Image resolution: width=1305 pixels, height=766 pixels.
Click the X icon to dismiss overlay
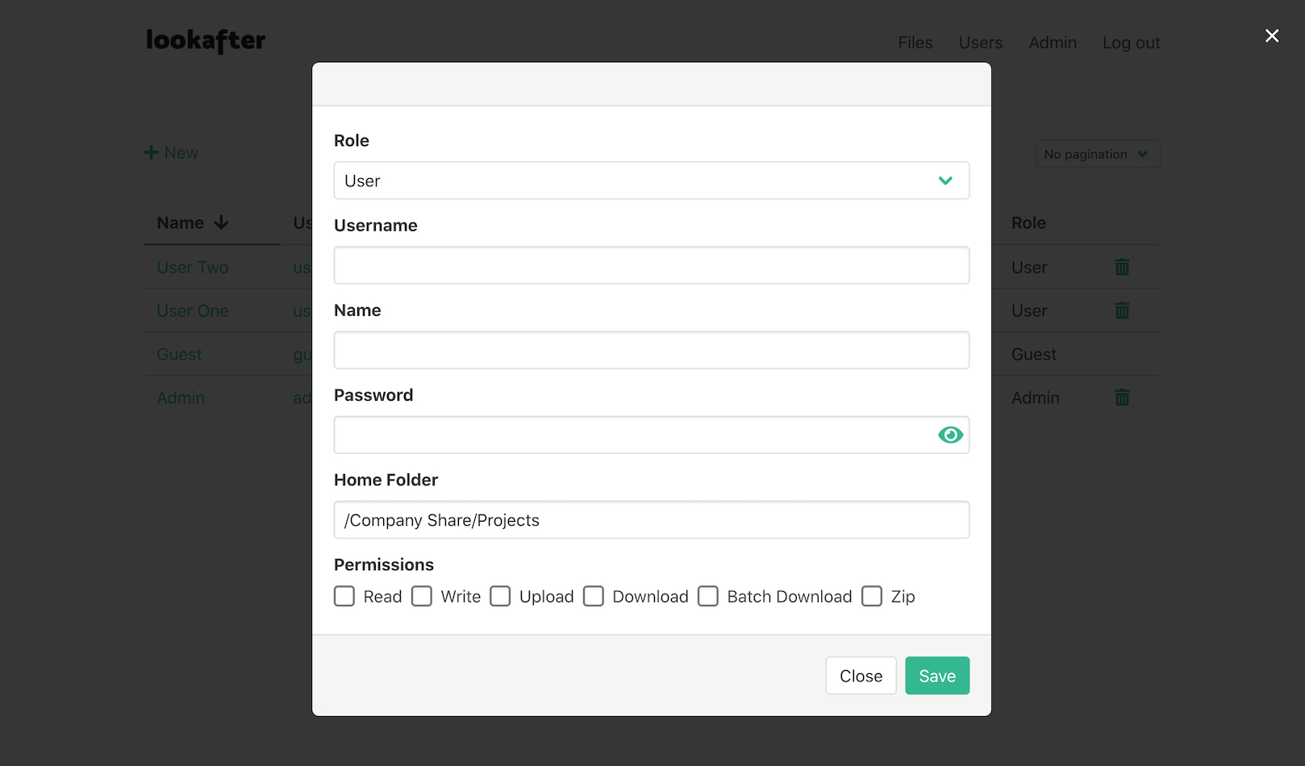point(1272,35)
